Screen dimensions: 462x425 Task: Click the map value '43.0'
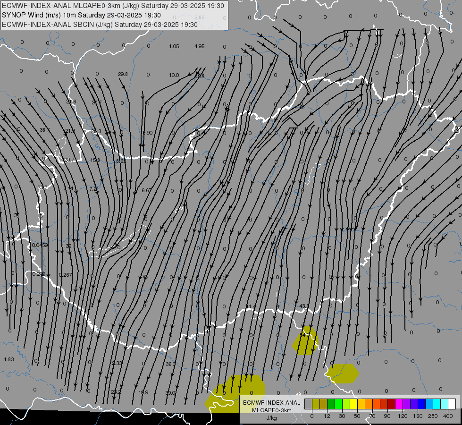(304, 306)
